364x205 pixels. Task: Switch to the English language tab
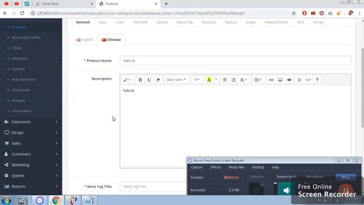click(85, 40)
